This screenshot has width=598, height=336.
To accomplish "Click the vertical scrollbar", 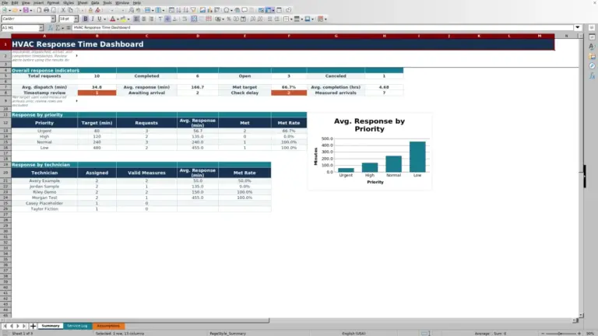I will (x=581, y=175).
